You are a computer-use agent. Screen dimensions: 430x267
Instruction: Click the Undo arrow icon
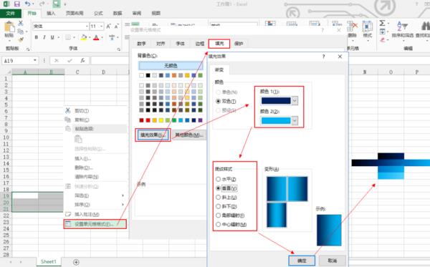pos(28,4)
